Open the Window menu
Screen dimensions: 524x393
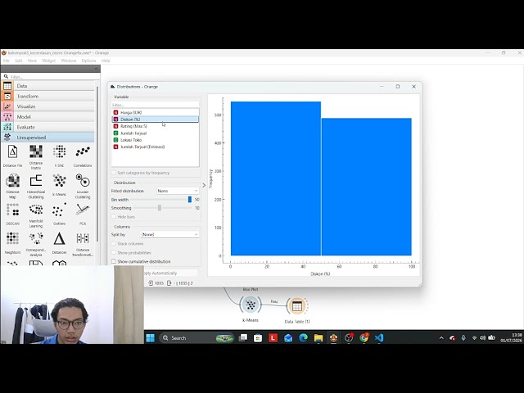69,61
